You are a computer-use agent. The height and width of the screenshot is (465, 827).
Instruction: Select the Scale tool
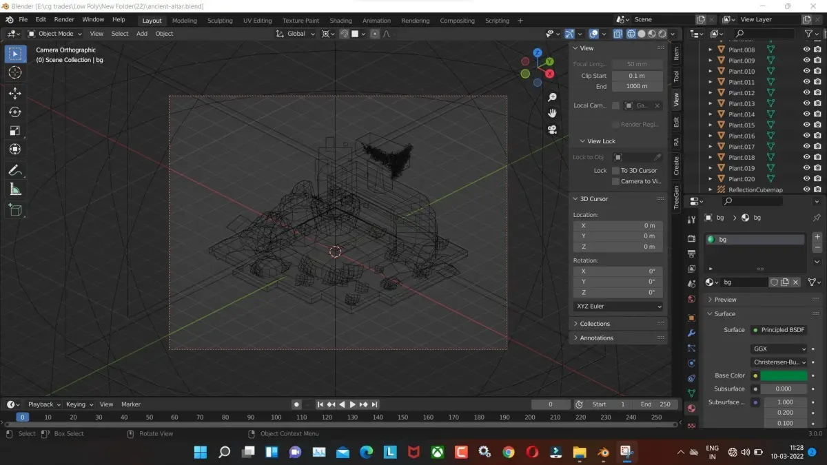(x=15, y=130)
